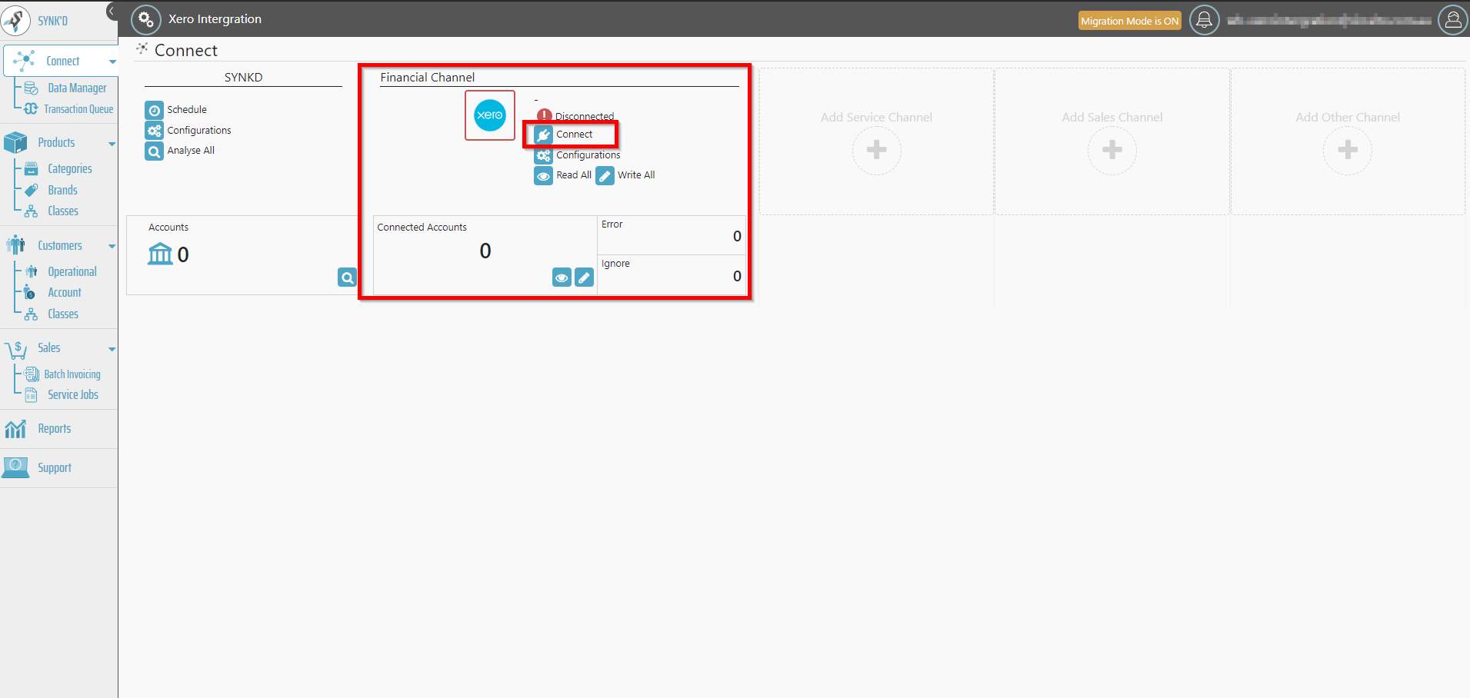Click the Connect plug icon
The width and height of the screenshot is (1470, 698).
[x=544, y=135]
